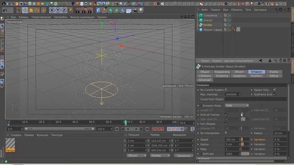This screenshot has width=294, height=165.
Task: Toggle Turbulence enable checkmark
Action: click(x=230, y=15)
